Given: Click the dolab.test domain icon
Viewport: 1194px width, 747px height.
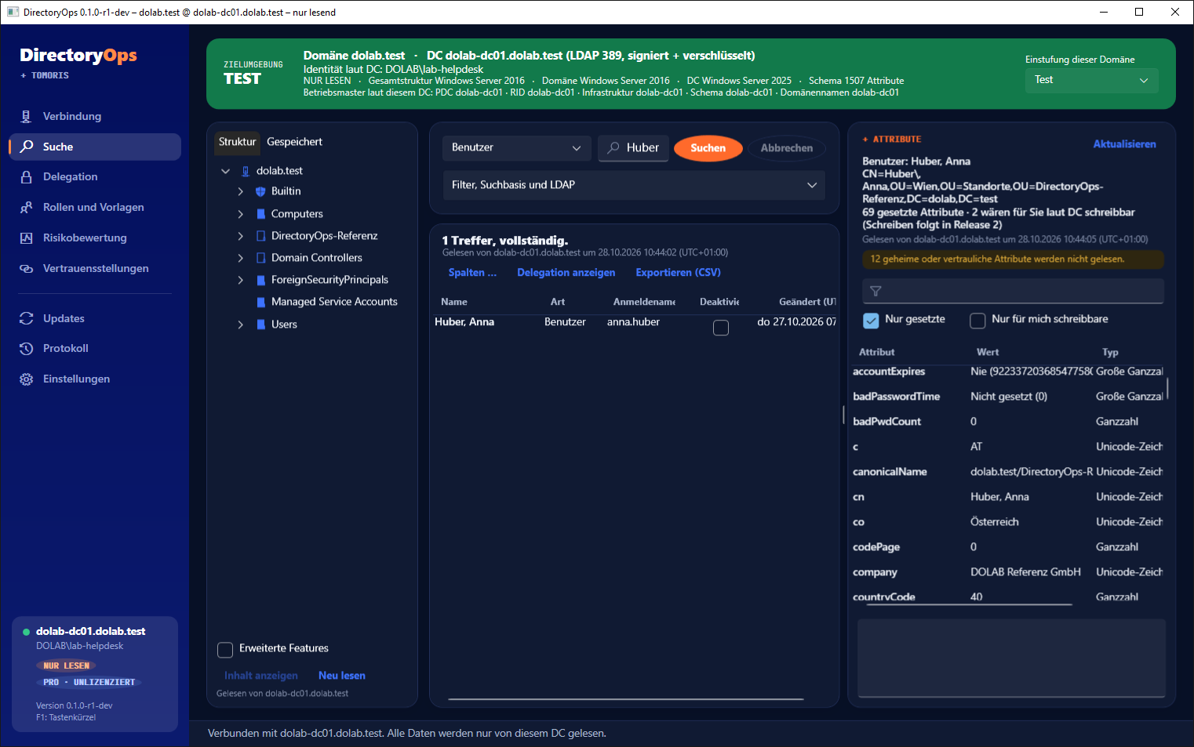Looking at the screenshot, I should pos(246,171).
